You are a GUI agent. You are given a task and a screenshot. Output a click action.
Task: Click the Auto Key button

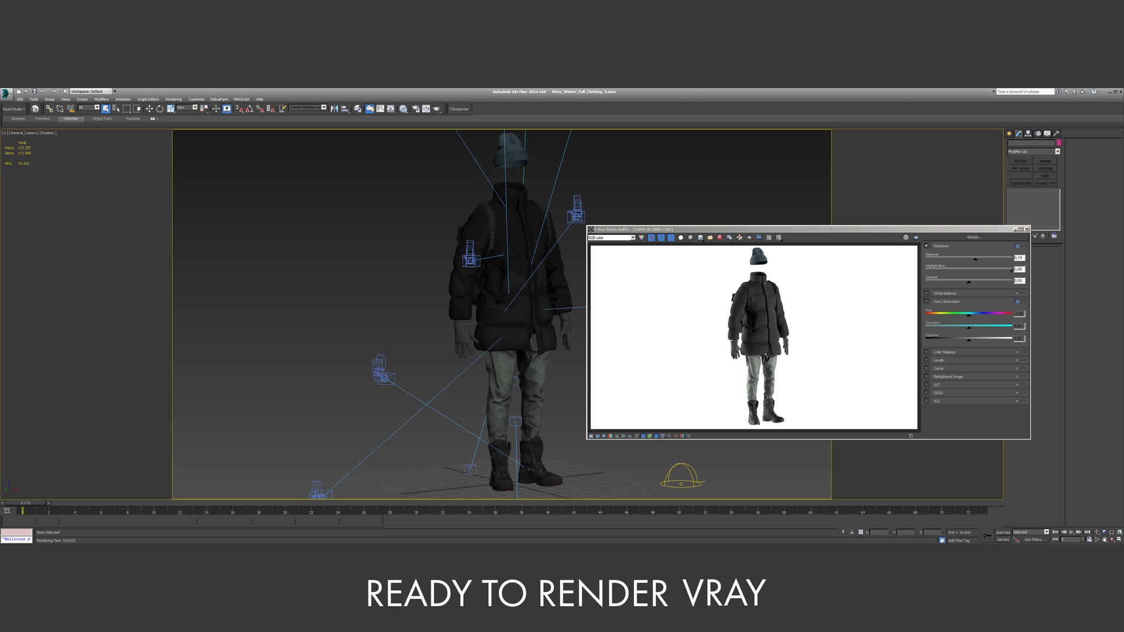(x=1003, y=532)
